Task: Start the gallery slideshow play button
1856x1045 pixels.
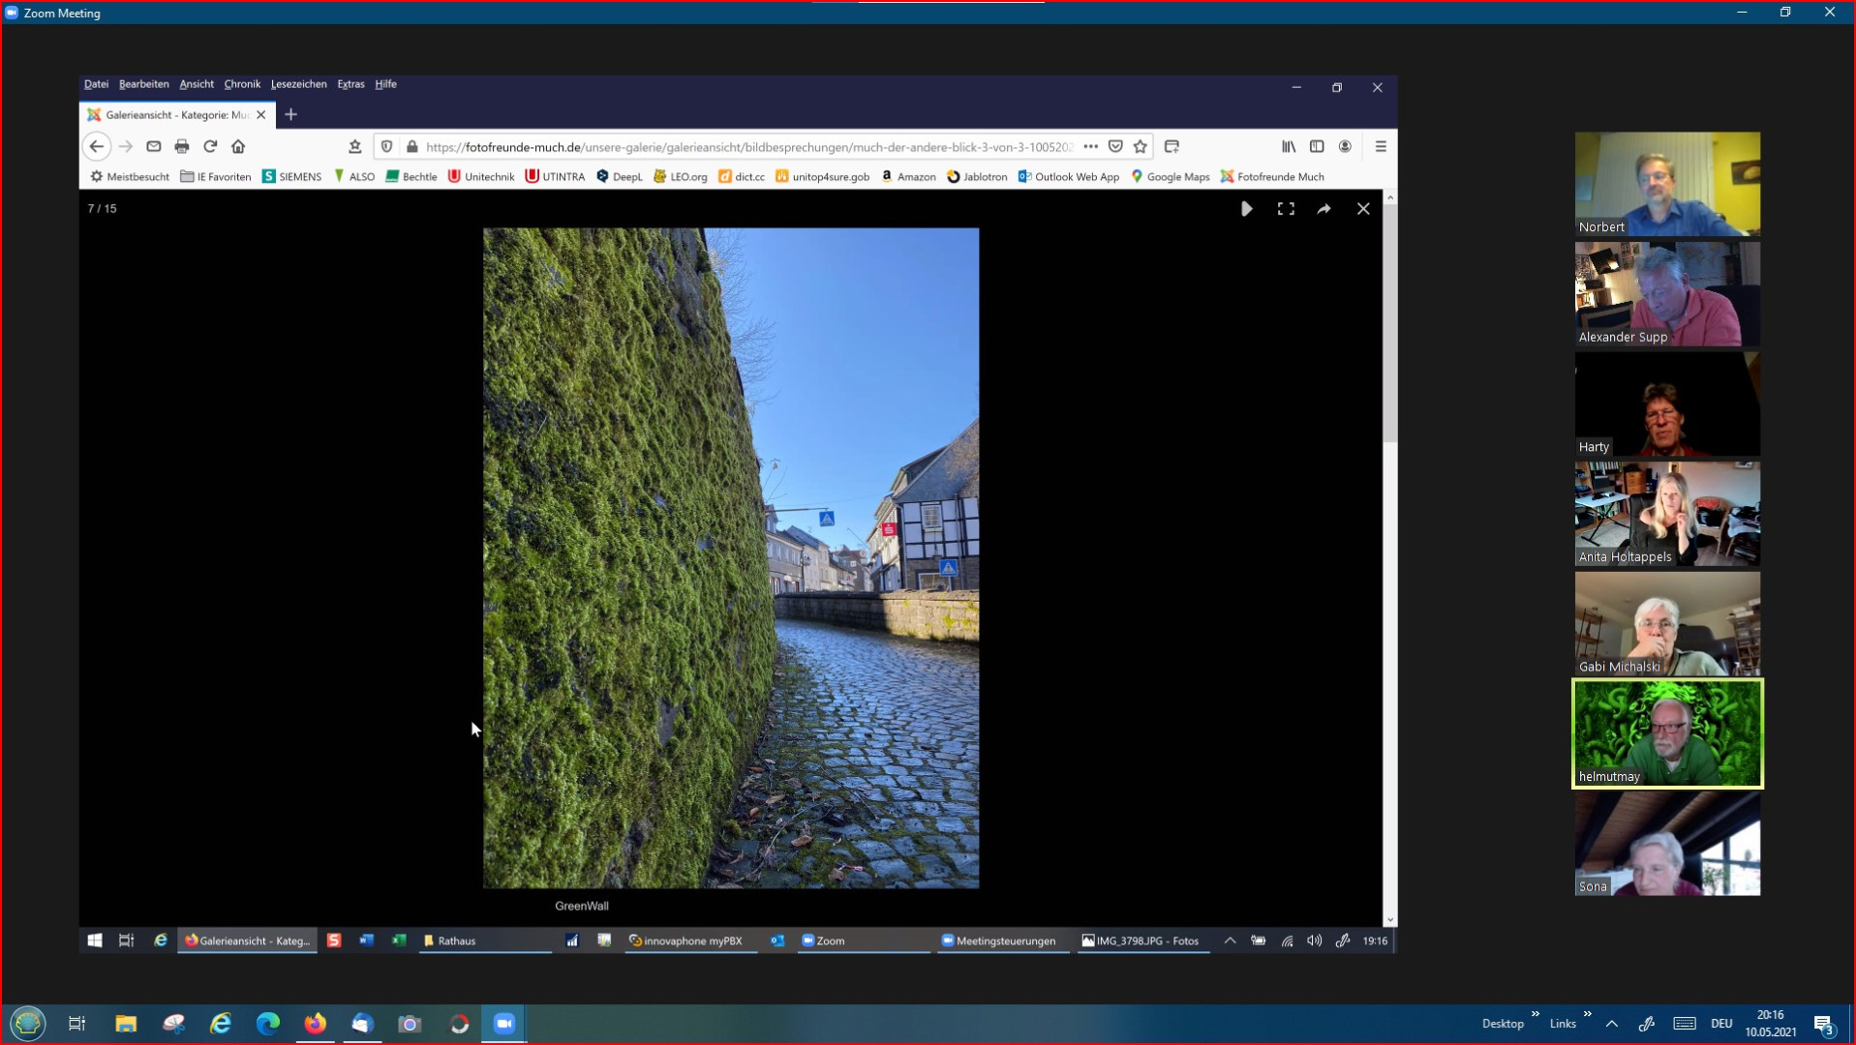Action: coord(1246,209)
